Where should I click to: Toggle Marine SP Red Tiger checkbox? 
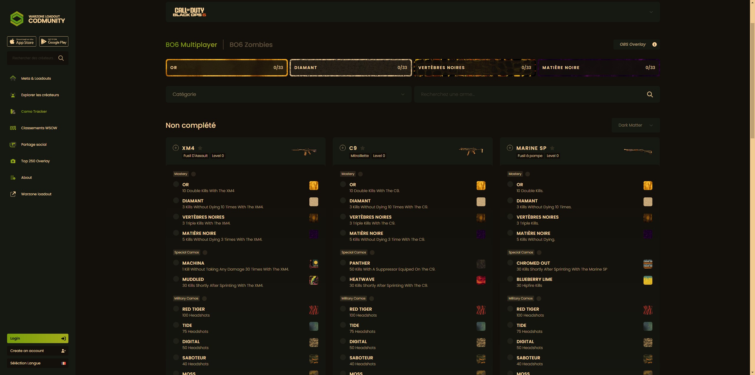click(510, 309)
